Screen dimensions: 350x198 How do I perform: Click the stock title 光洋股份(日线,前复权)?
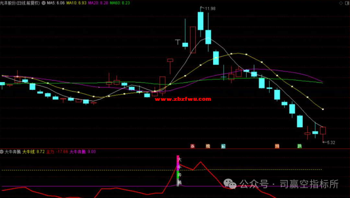coord(20,3)
